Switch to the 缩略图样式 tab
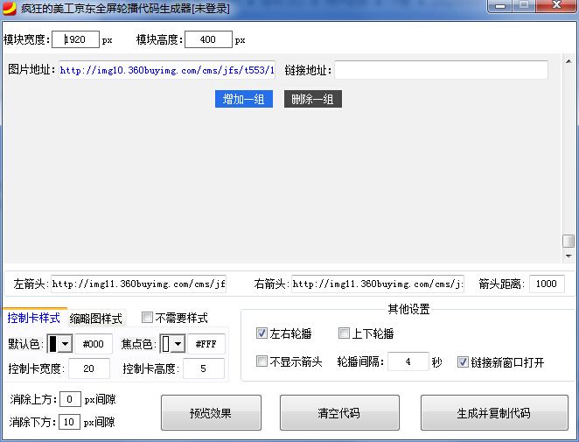 [x=96, y=319]
